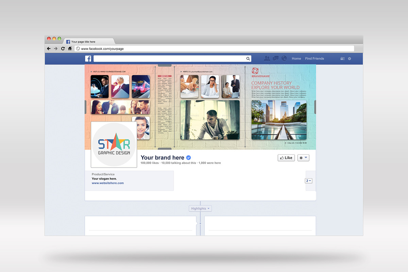Open notifications globe icon
The image size is (408, 272).
(x=284, y=58)
